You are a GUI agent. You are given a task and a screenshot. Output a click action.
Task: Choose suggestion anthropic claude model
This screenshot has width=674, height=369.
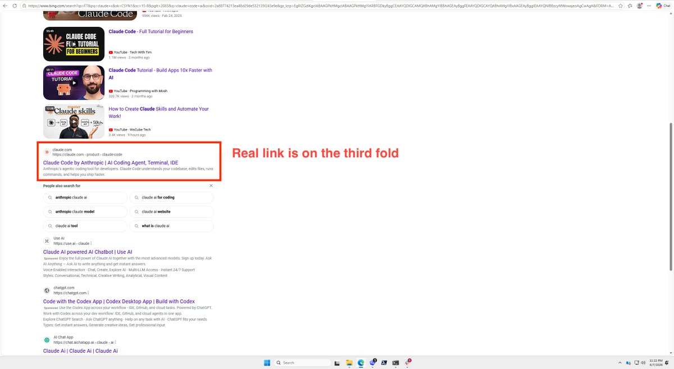pos(85,212)
